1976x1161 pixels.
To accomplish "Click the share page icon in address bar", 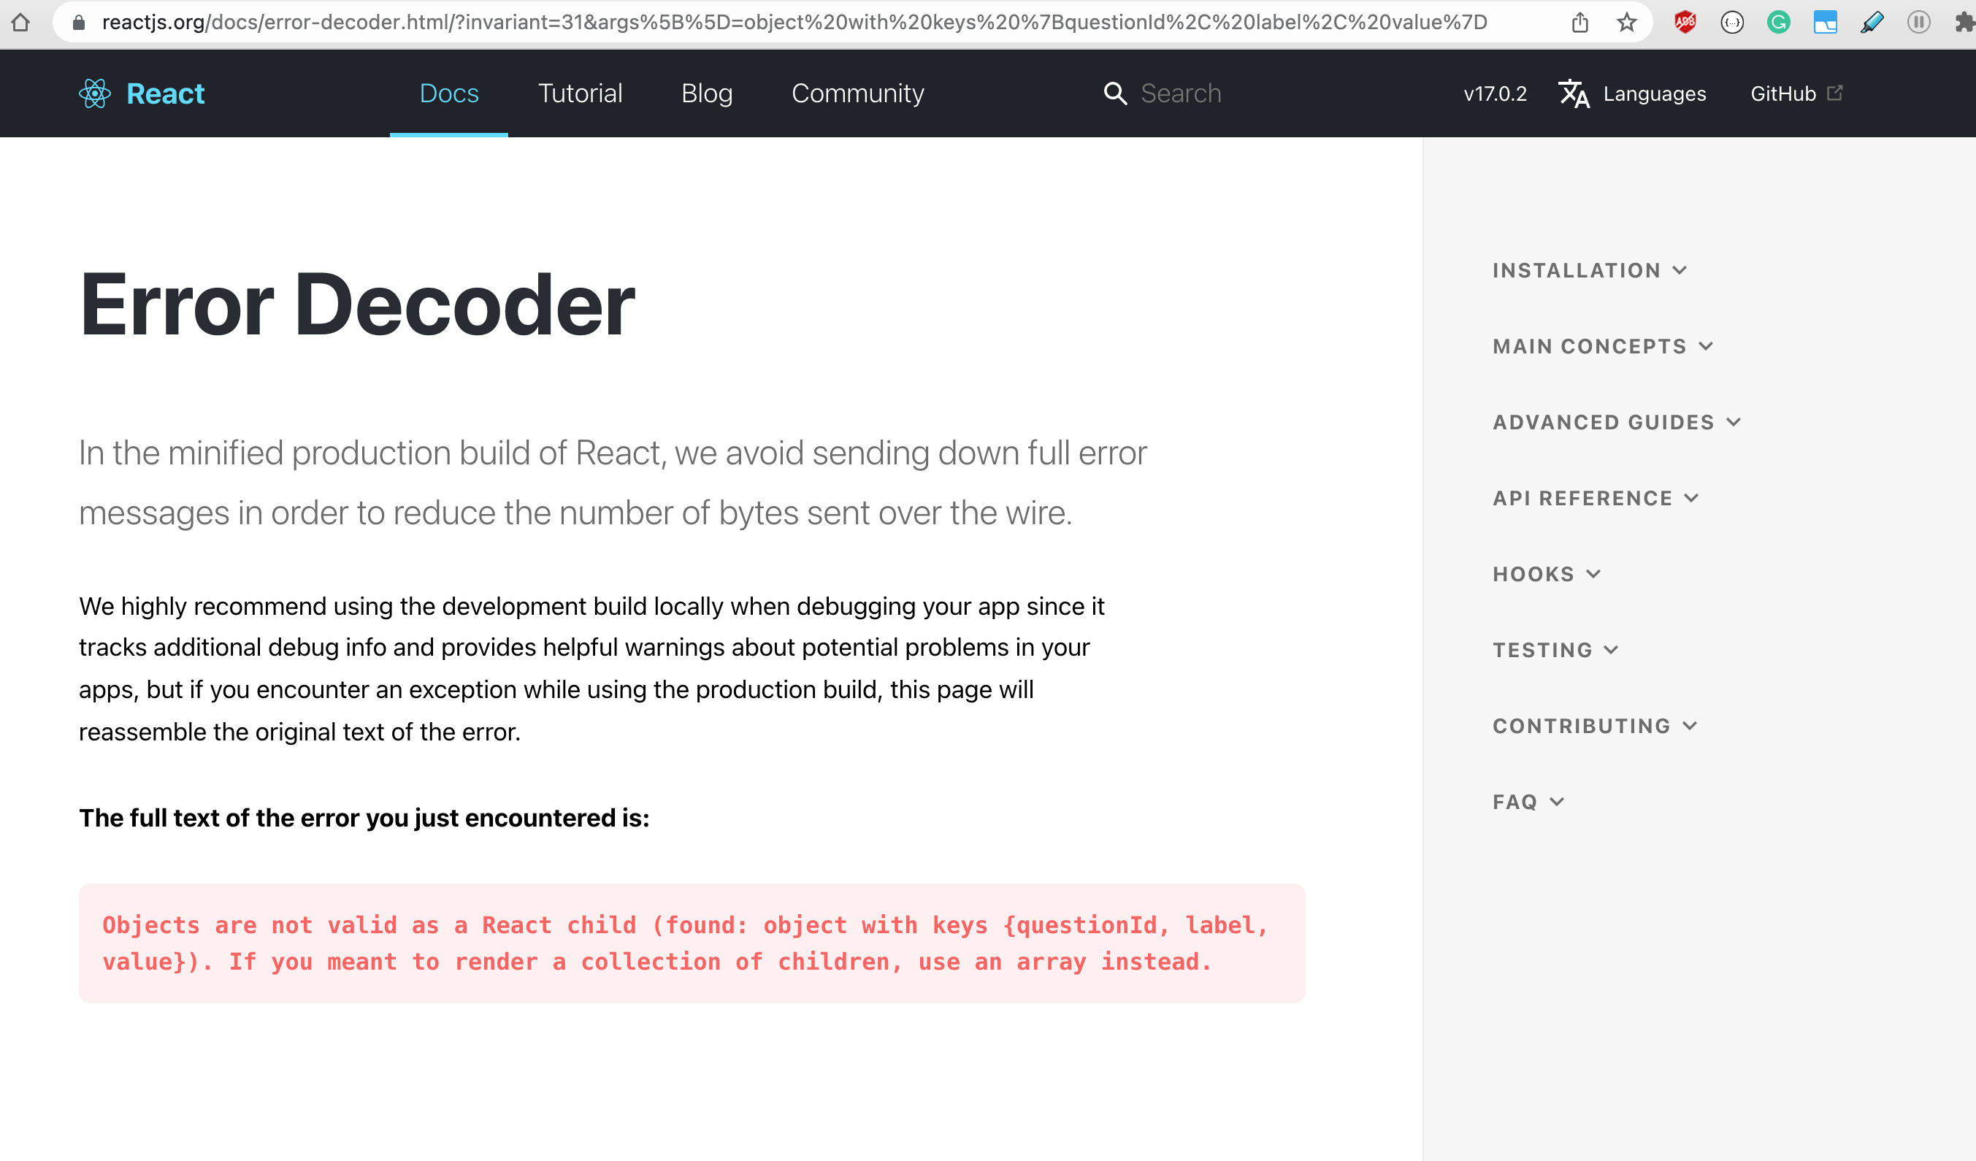I will tap(1580, 22).
